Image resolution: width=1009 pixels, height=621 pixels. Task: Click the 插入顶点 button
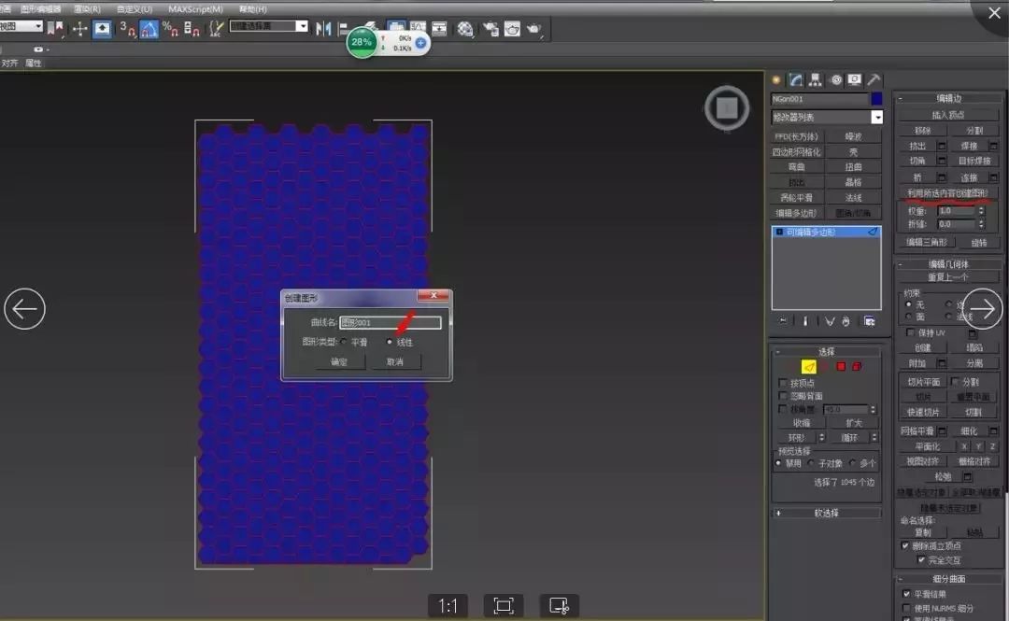click(948, 115)
